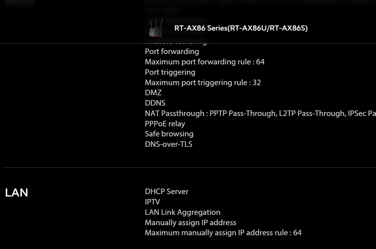Click the PPTP Pass-Through text

point(242,113)
